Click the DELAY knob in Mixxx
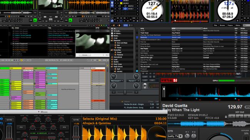This screenshot has width=250, height=140. pyautogui.click(x=53, y=127)
